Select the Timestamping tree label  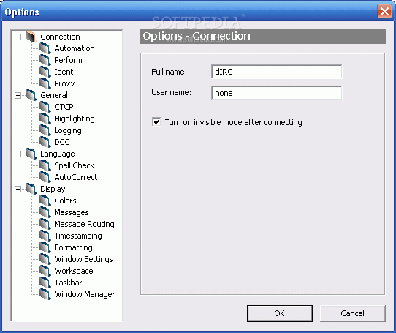pos(78,236)
